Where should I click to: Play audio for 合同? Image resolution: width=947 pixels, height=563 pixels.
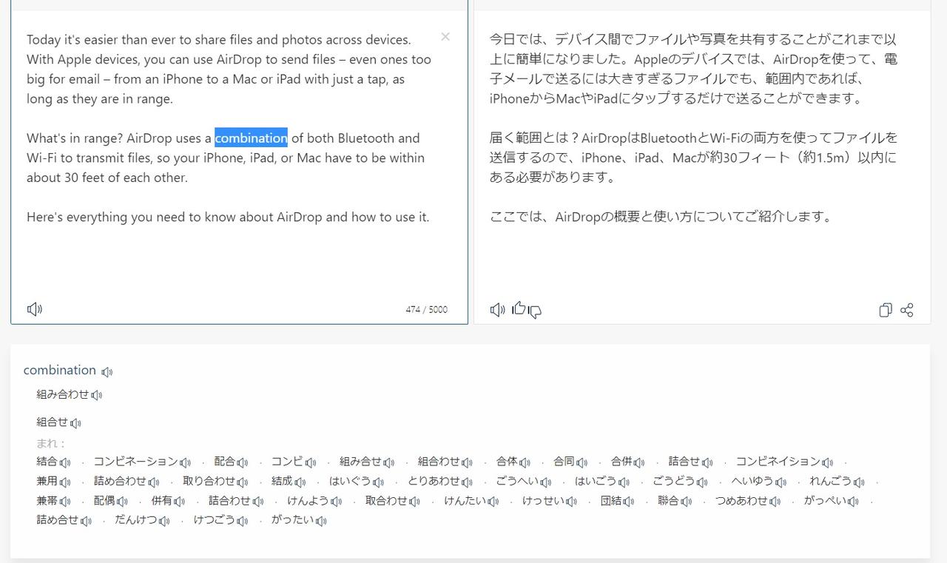point(582,462)
